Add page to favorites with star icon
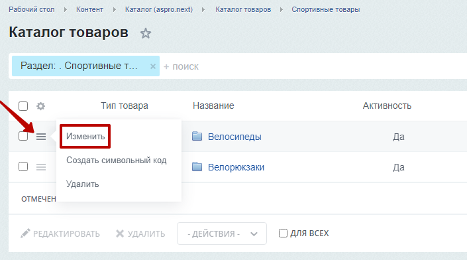Screen dimensions: 467x260 pos(146,33)
